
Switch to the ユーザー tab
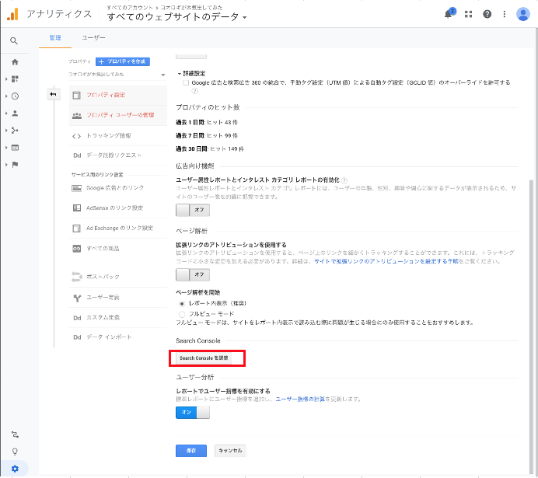(93, 37)
